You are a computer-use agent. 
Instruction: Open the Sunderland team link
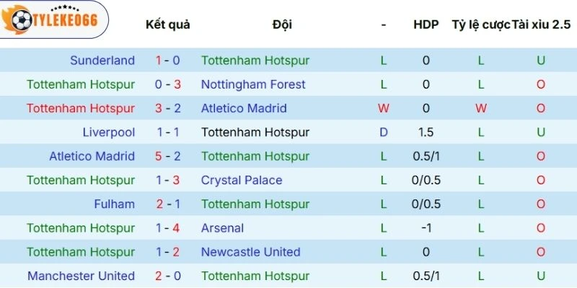tap(102, 60)
